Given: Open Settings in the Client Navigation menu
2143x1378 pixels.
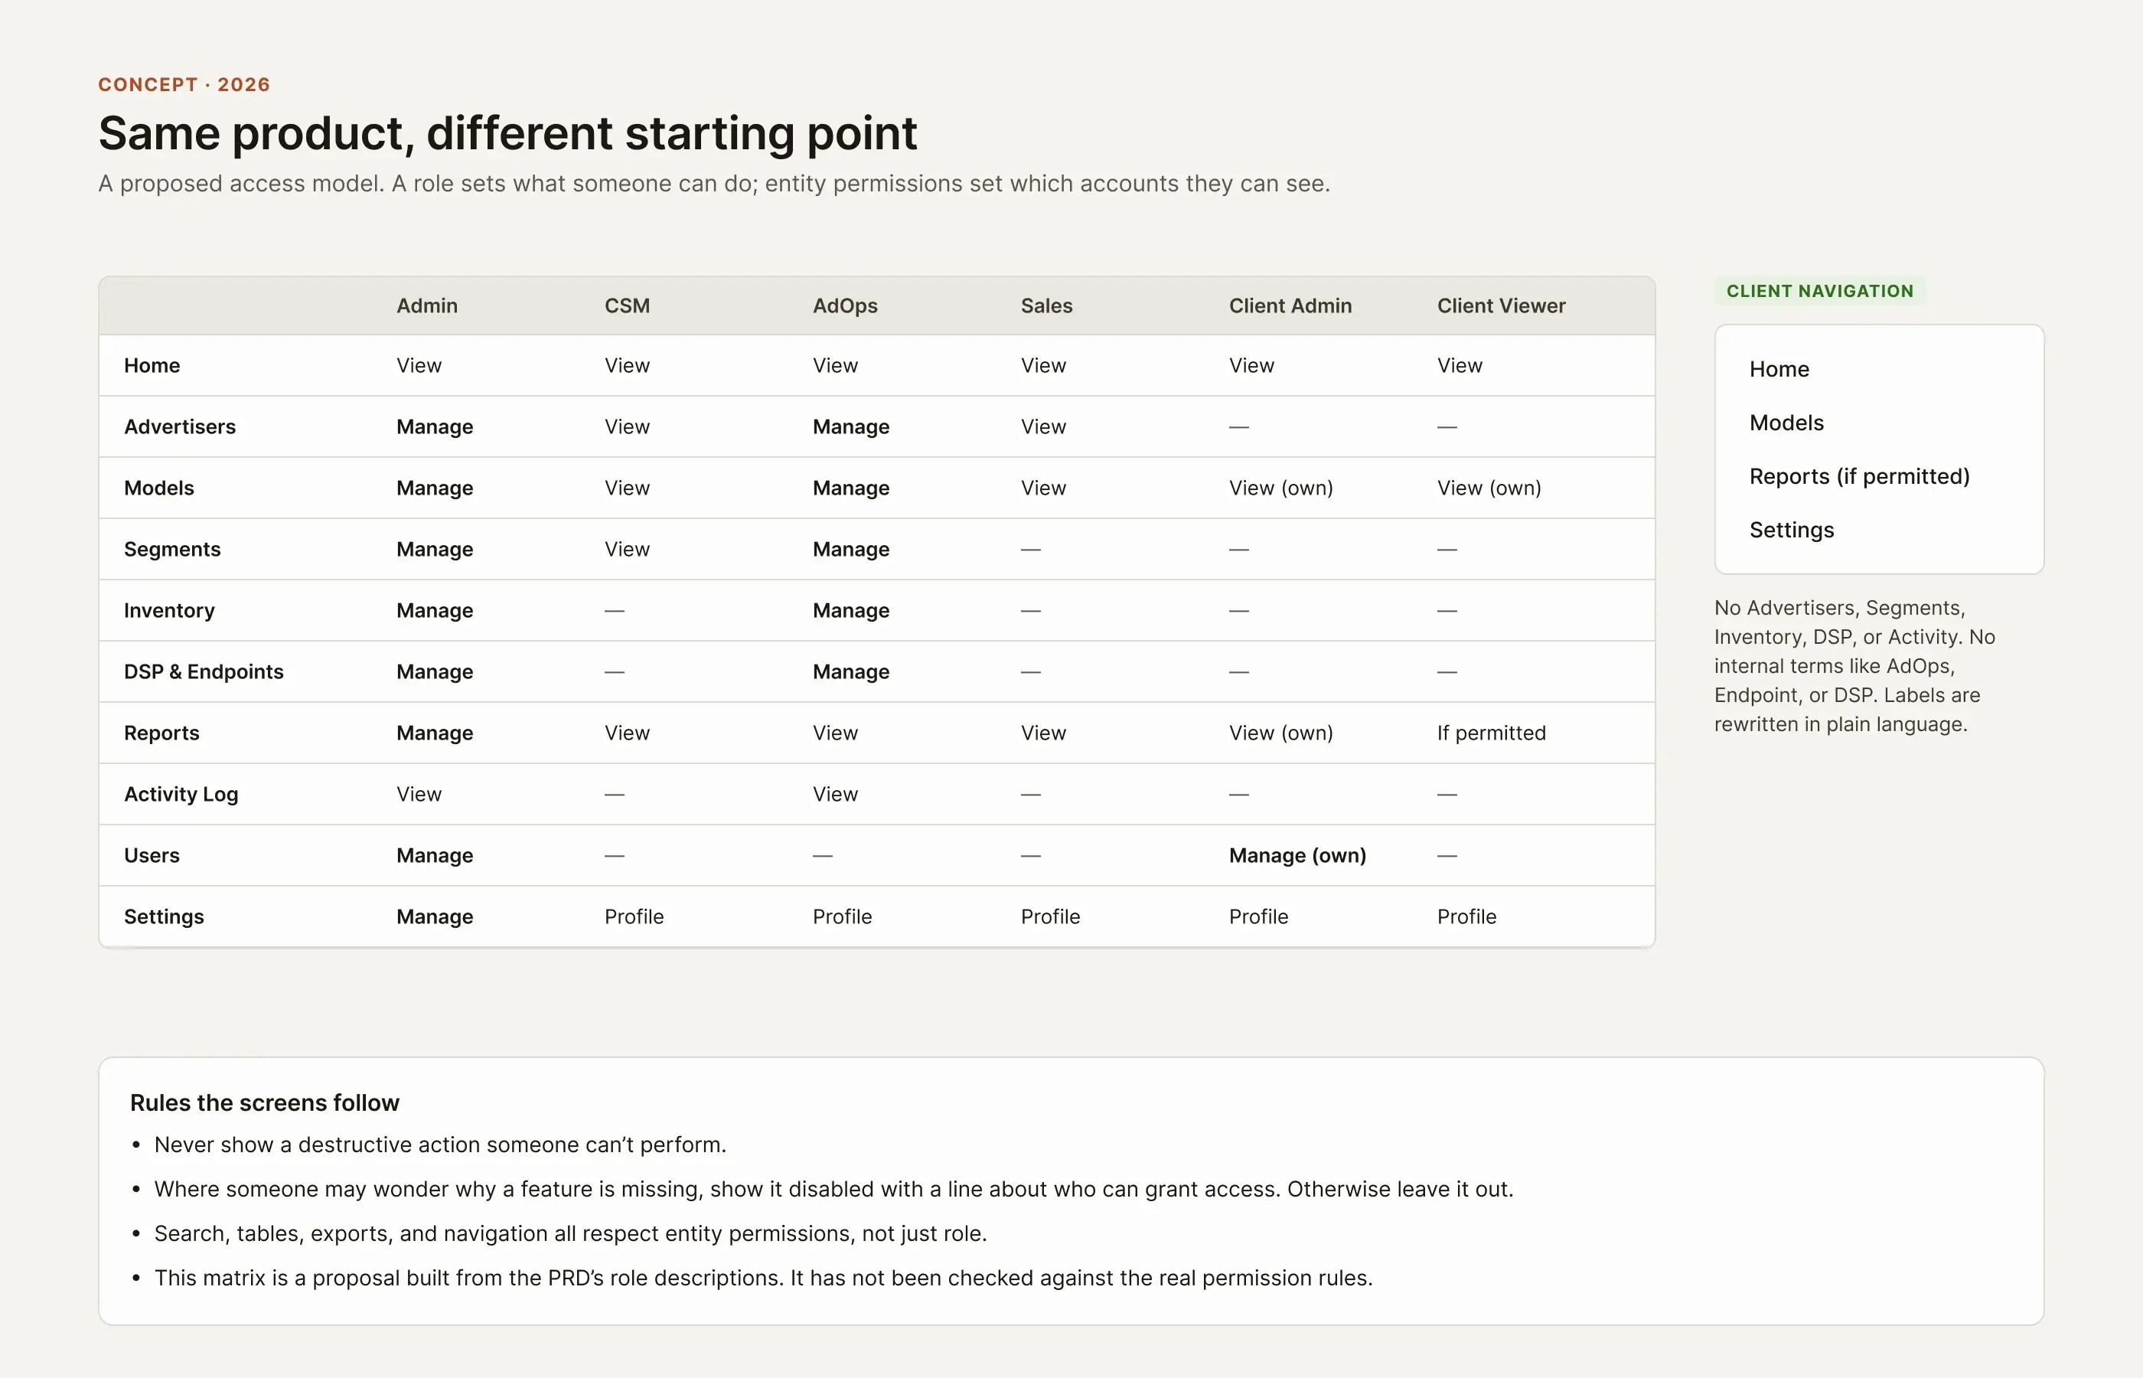Looking at the screenshot, I should pos(1792,530).
